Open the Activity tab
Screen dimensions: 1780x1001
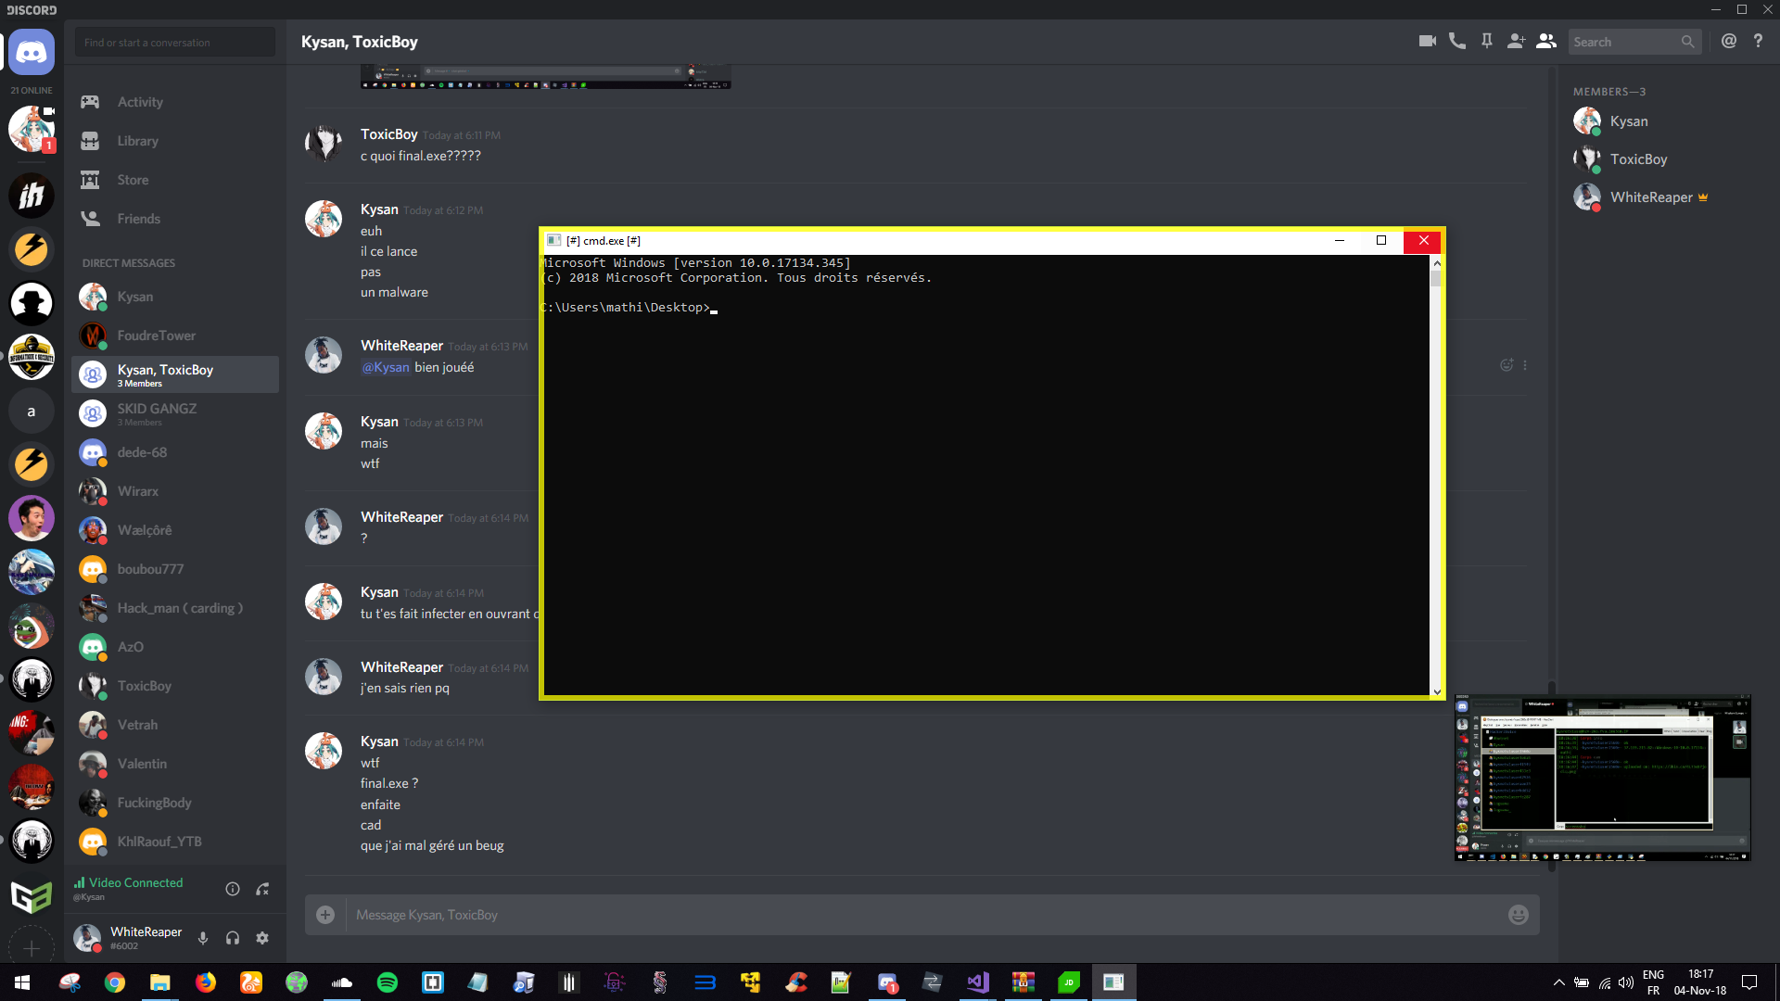tap(175, 102)
